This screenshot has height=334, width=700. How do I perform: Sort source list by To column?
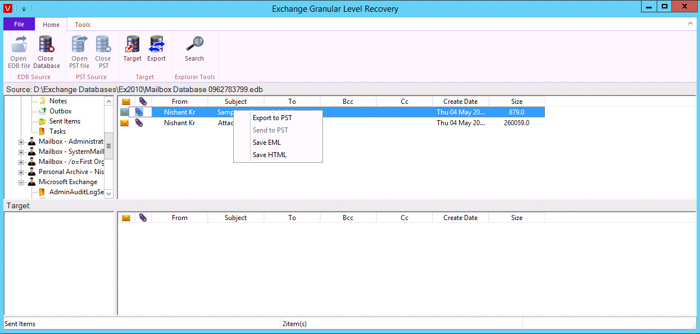[292, 102]
